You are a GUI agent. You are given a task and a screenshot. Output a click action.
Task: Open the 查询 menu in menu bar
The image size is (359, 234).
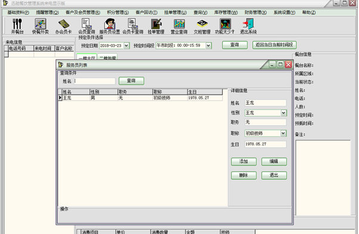[200, 13]
